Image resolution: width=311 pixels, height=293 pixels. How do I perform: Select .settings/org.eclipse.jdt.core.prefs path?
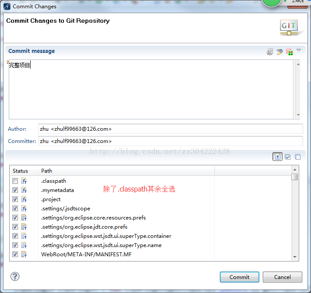point(84,227)
